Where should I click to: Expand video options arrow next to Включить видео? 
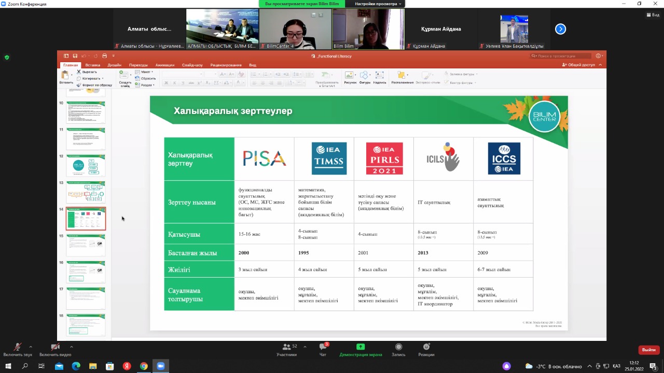click(71, 347)
